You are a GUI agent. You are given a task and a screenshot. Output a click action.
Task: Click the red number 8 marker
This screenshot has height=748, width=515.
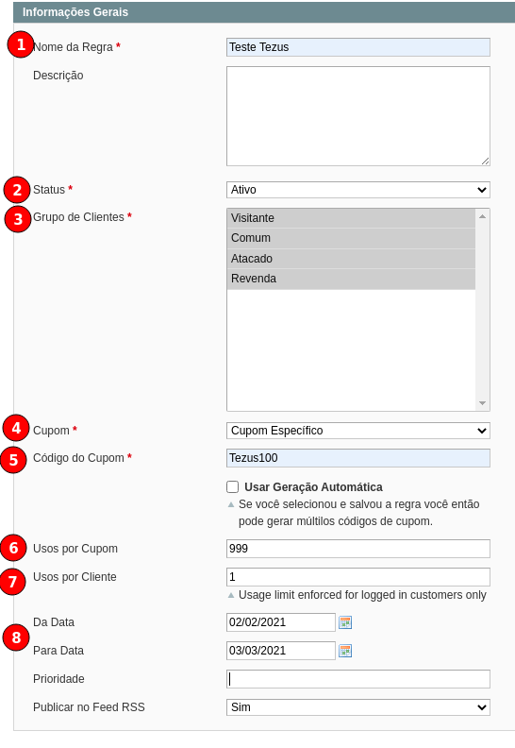click(x=16, y=637)
